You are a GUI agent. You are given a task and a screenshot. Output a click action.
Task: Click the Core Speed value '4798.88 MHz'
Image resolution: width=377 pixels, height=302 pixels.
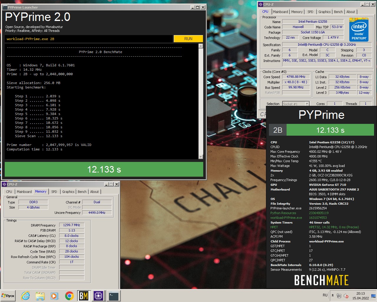pyautogui.click(x=296, y=77)
